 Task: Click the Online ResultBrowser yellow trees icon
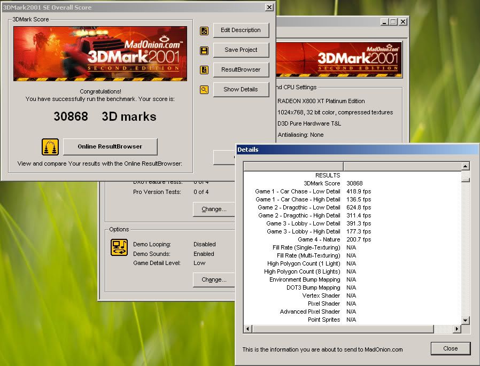coord(50,147)
